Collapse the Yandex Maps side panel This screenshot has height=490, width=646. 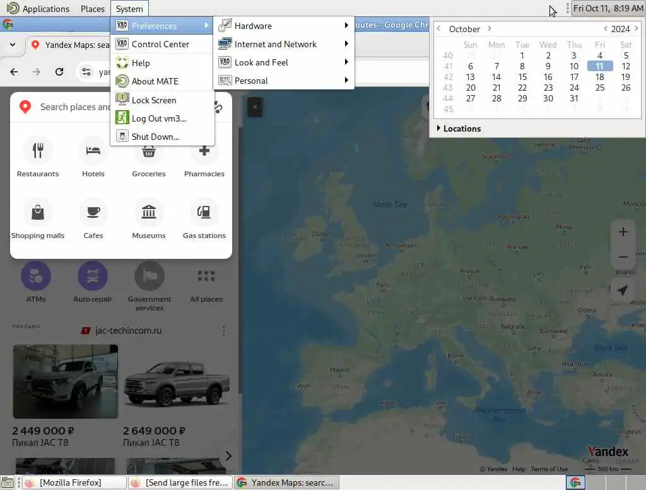pos(255,107)
